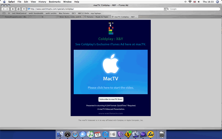Select the macTV: Coldplay - X&Y tab
Image resolution: width=222 pixels, height=139 pixels.
[125, 17]
